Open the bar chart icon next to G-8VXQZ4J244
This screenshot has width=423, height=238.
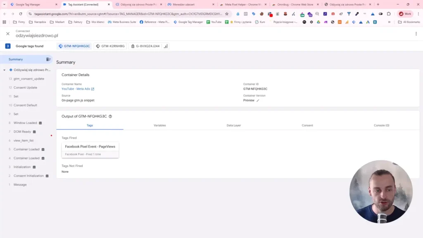click(166, 46)
